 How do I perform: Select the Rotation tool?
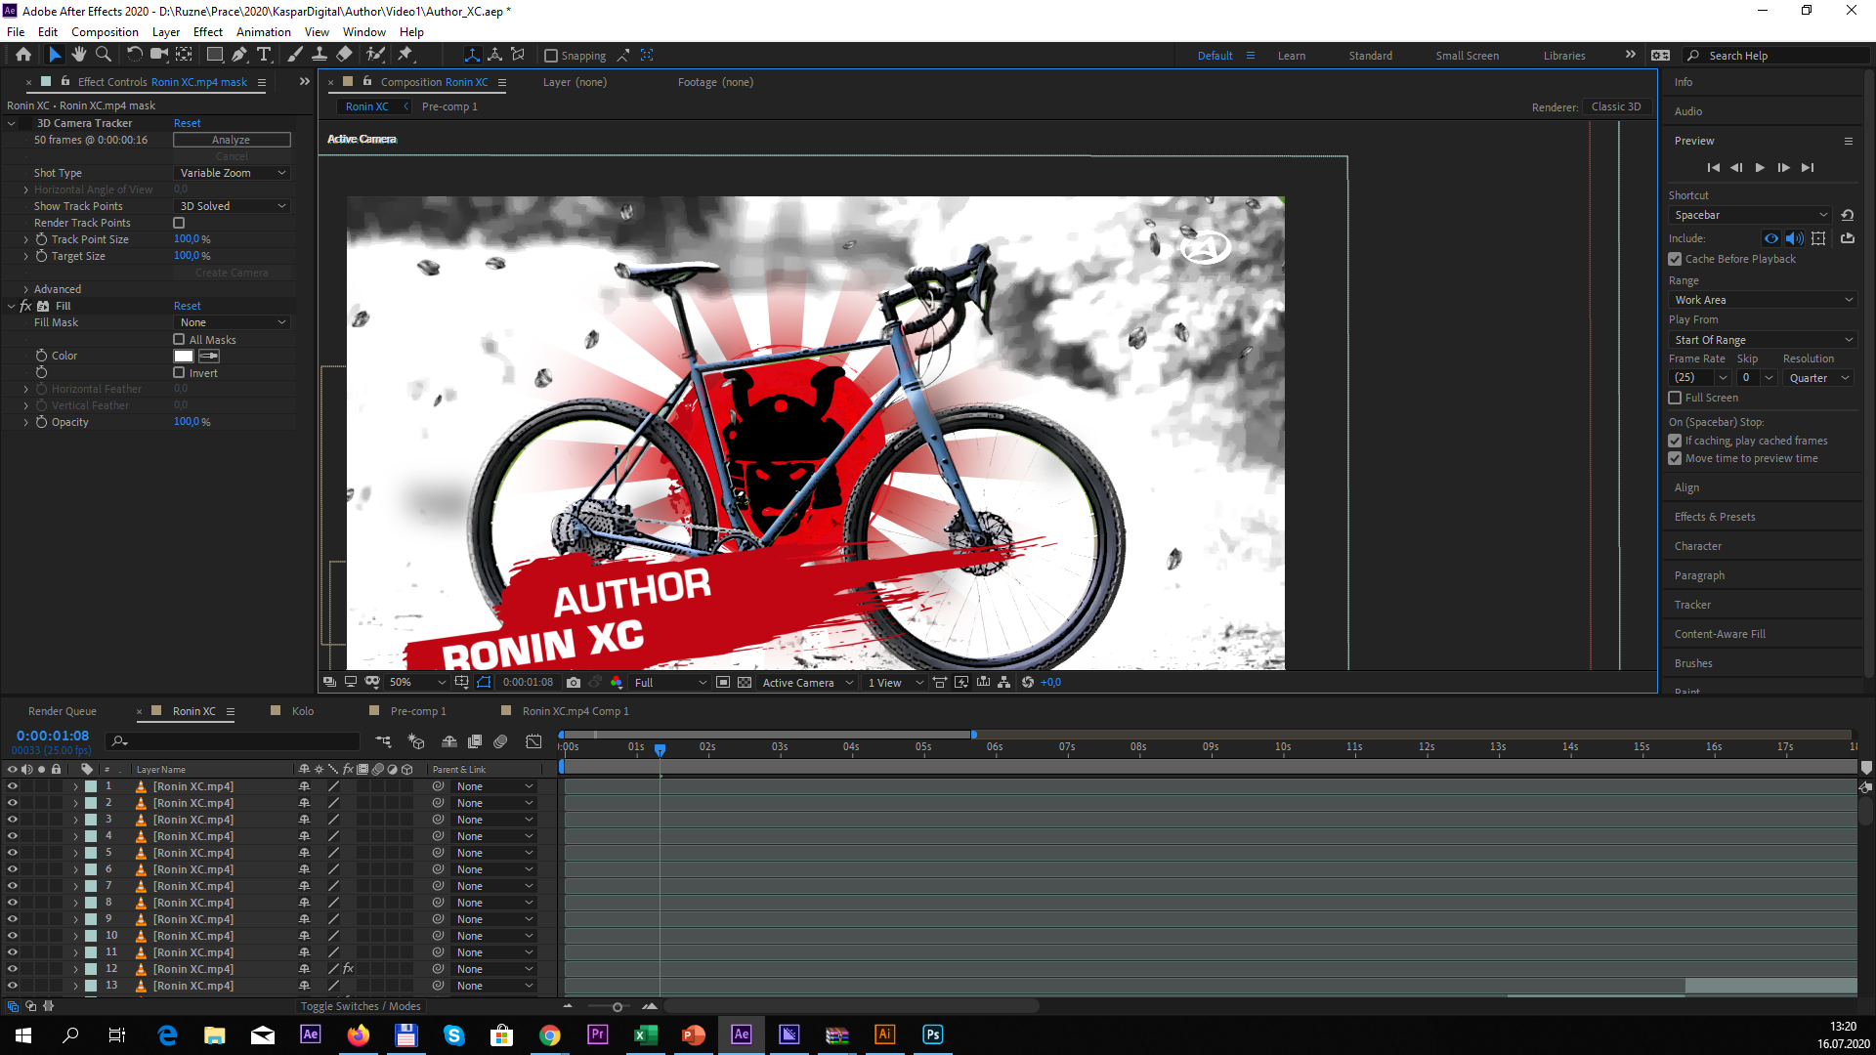coord(134,56)
